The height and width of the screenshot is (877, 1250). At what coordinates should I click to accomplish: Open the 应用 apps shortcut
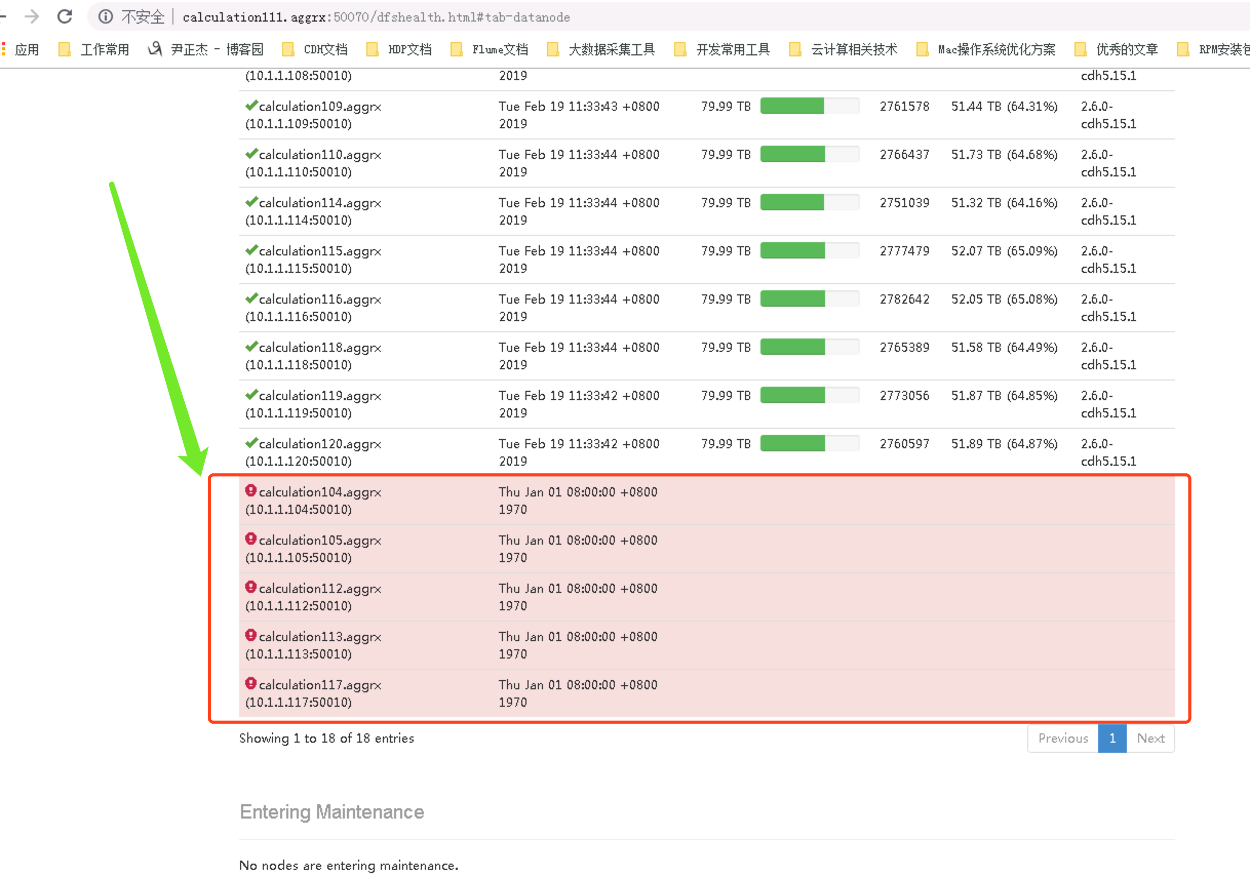[20, 50]
